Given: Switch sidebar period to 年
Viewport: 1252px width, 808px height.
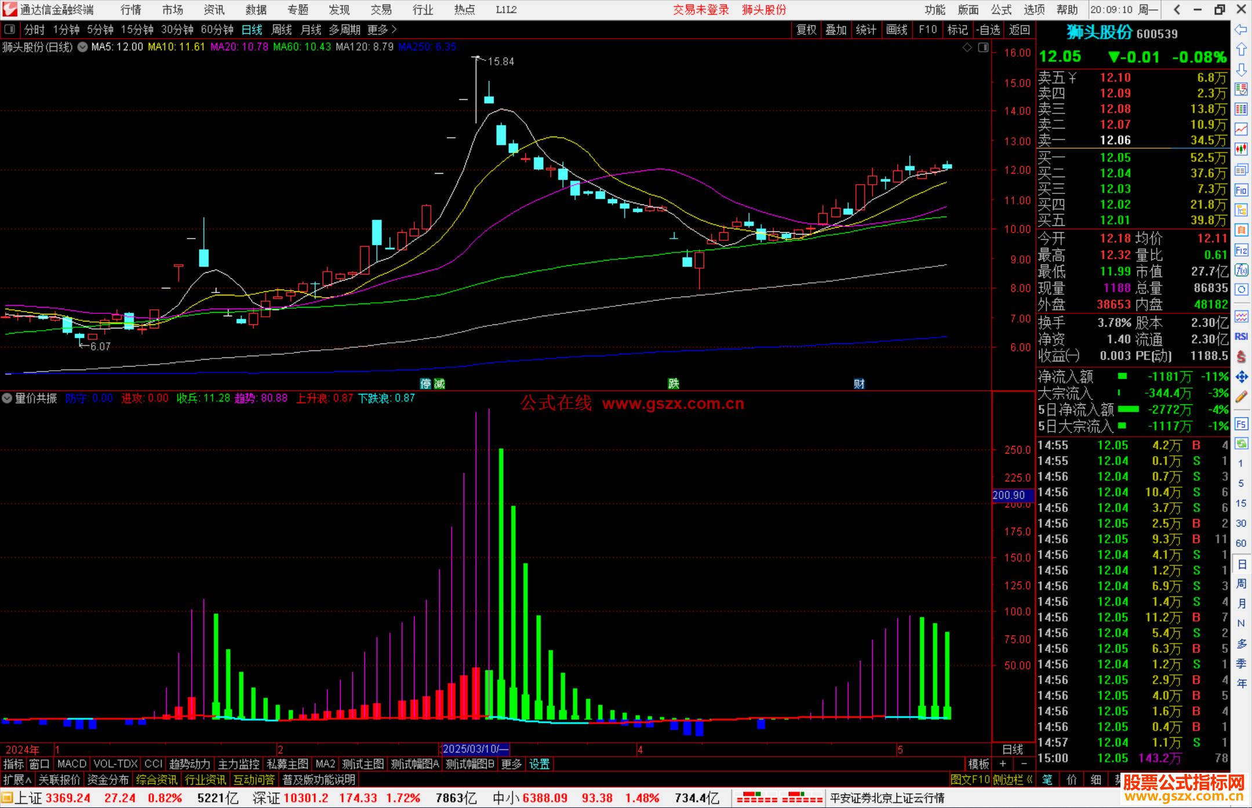Looking at the screenshot, I should click(x=1241, y=683).
